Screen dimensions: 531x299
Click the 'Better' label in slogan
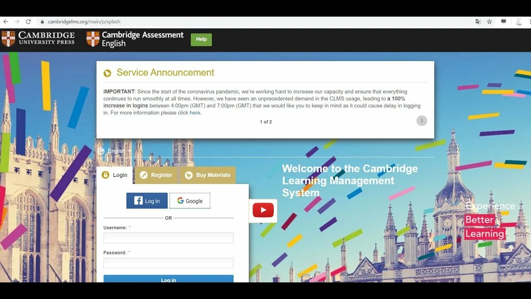(480, 220)
